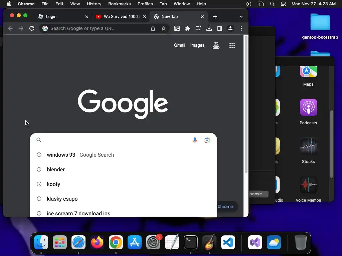342x256 pixels.
Task: Close the New Tab tab
Action: click(202, 17)
